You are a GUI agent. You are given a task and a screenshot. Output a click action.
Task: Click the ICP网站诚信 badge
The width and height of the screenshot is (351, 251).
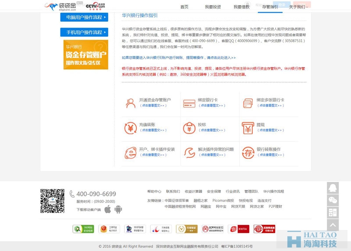pos(213,229)
